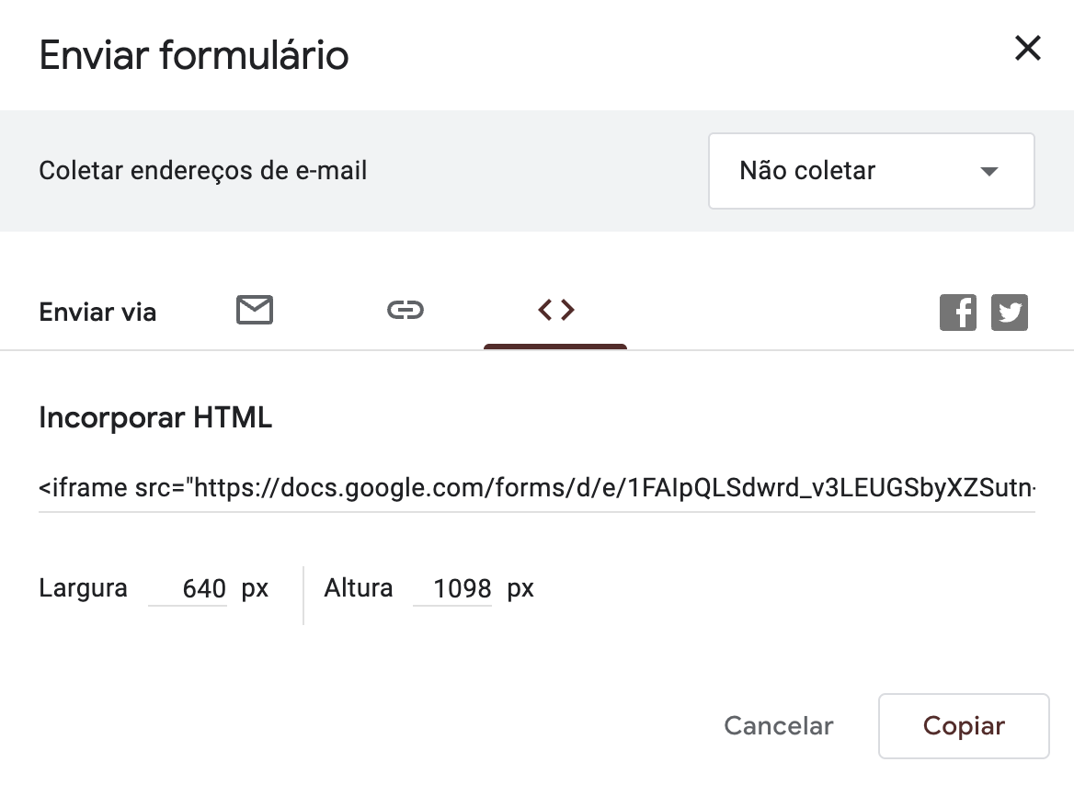Select the embed HTML angle brackets icon
The height and width of the screenshot is (785, 1074).
pos(555,311)
